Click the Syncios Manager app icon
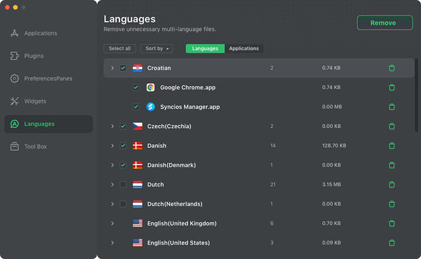Viewport: 421px width, 259px height. pyautogui.click(x=150, y=106)
